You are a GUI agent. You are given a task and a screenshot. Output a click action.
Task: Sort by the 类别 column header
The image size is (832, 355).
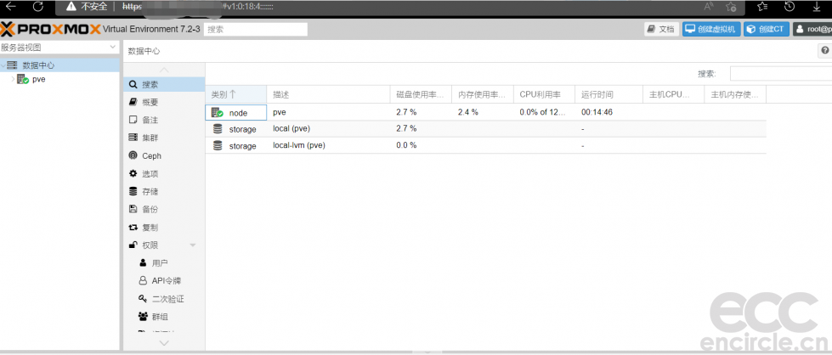tap(235, 94)
